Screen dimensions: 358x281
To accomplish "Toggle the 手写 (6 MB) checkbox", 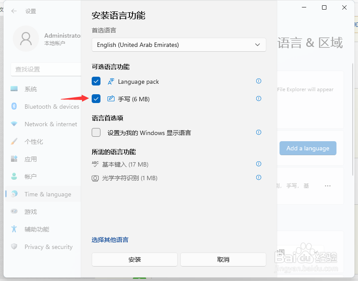I will 96,99.
